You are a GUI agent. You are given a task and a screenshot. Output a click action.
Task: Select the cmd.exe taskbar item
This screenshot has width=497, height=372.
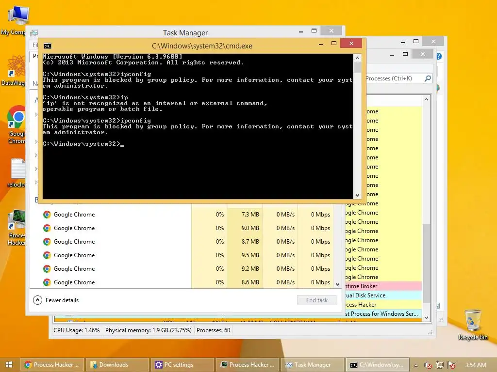pyautogui.click(x=378, y=365)
